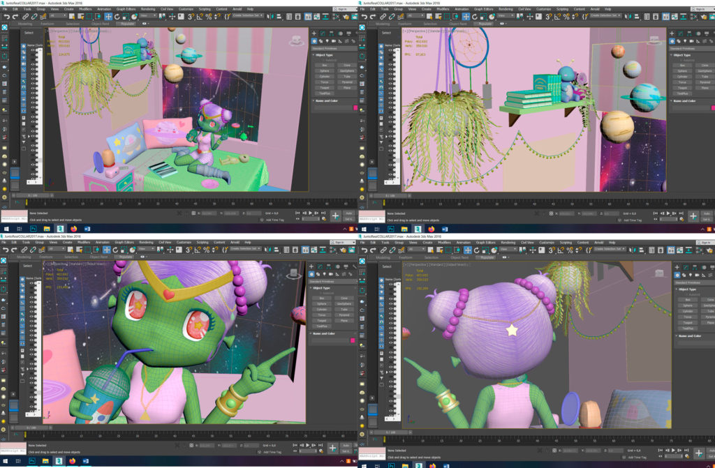Click the Sphere button in bottom-left window
This screenshot has height=468, width=715.
coord(323,304)
